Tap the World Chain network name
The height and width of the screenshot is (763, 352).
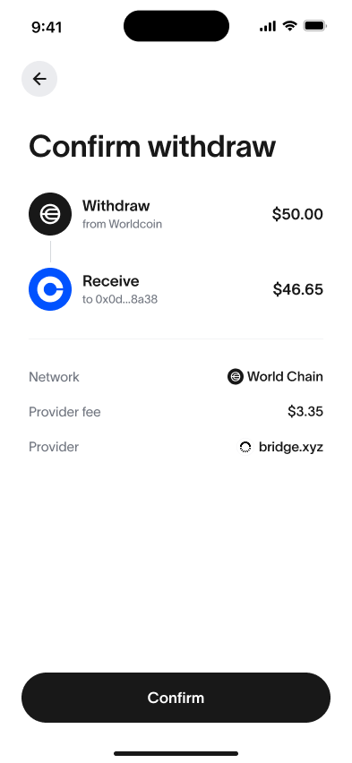point(285,377)
